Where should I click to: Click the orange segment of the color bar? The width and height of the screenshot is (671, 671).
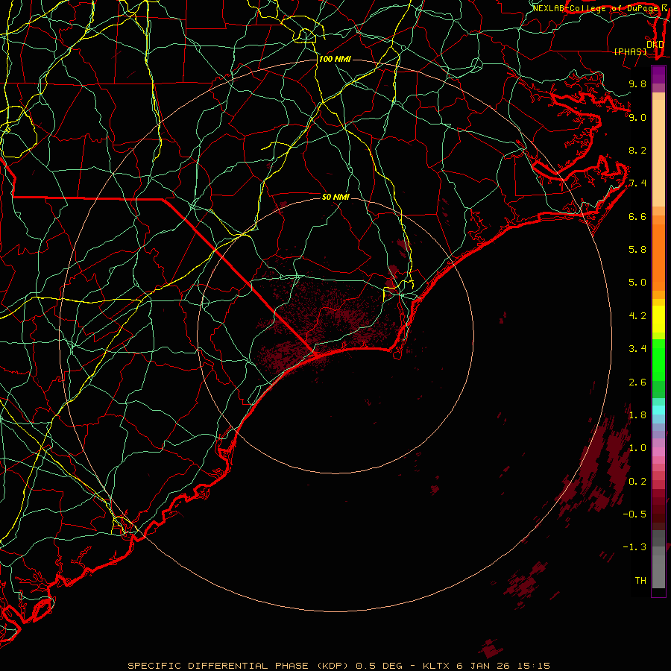coord(658,257)
